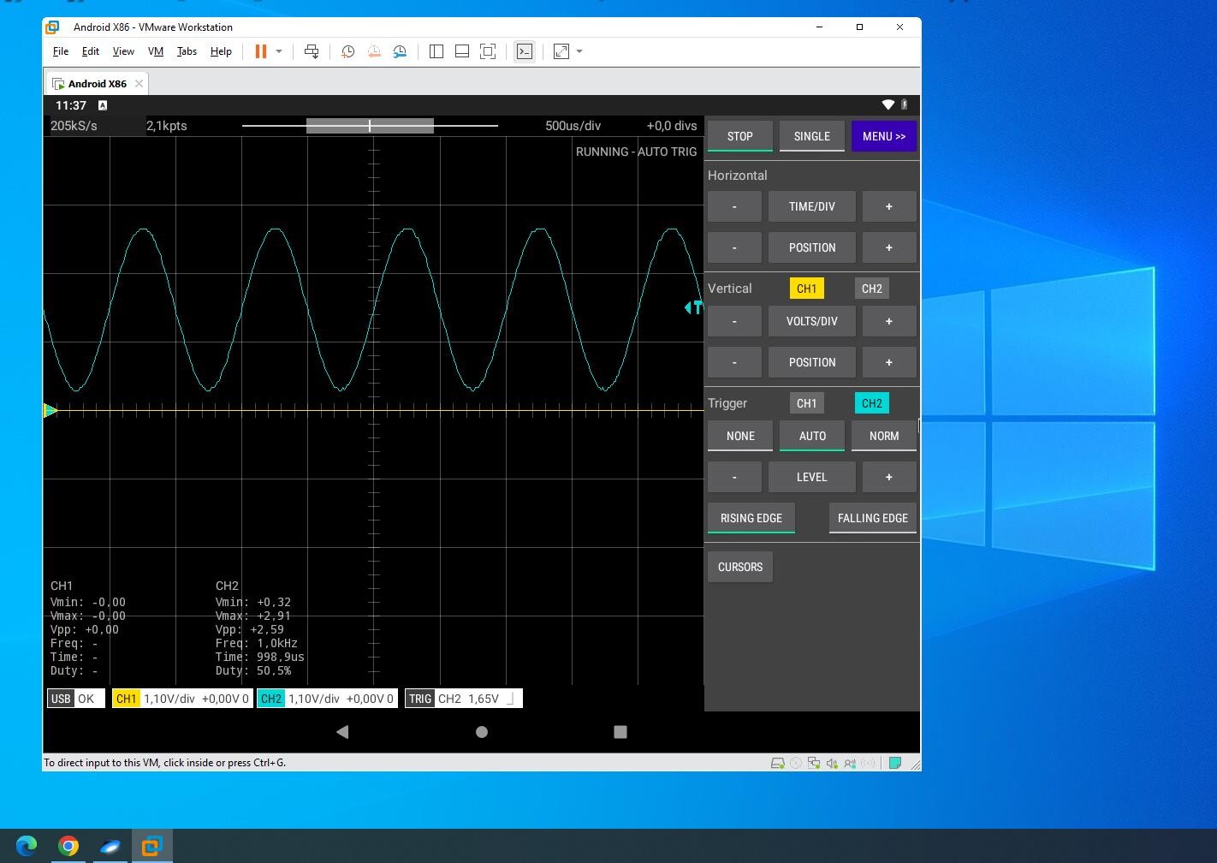Open the Tabs menu
Screen dimensions: 1217x863
[187, 51]
